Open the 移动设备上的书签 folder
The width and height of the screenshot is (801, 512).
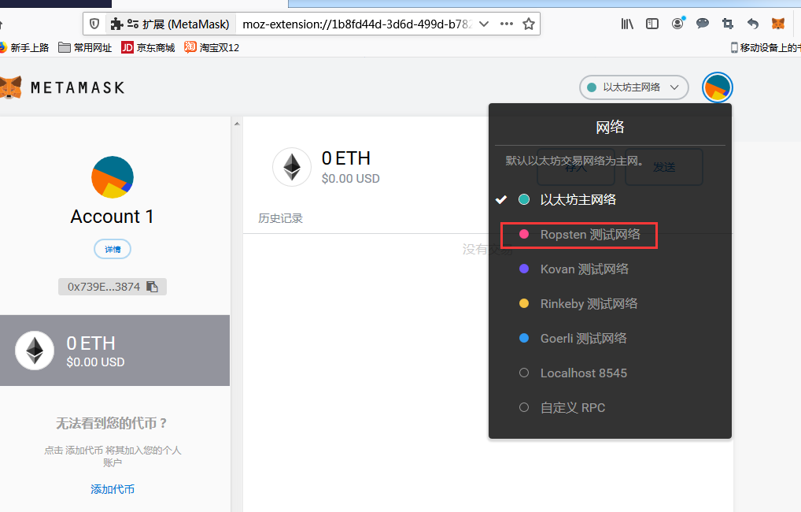coord(766,47)
